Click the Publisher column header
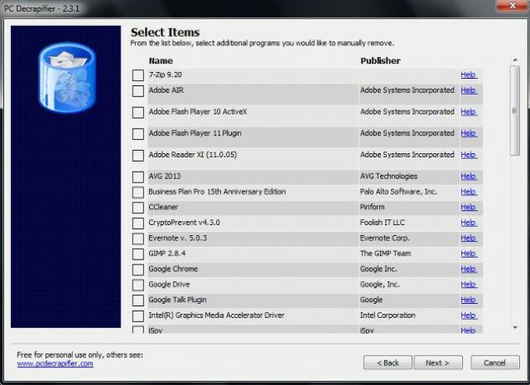Image resolution: width=530 pixels, height=385 pixels. tap(380, 61)
